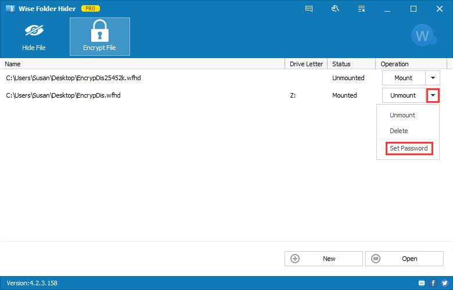
Task: Maximize the Wise Folder Hider window
Action: (x=414, y=9)
